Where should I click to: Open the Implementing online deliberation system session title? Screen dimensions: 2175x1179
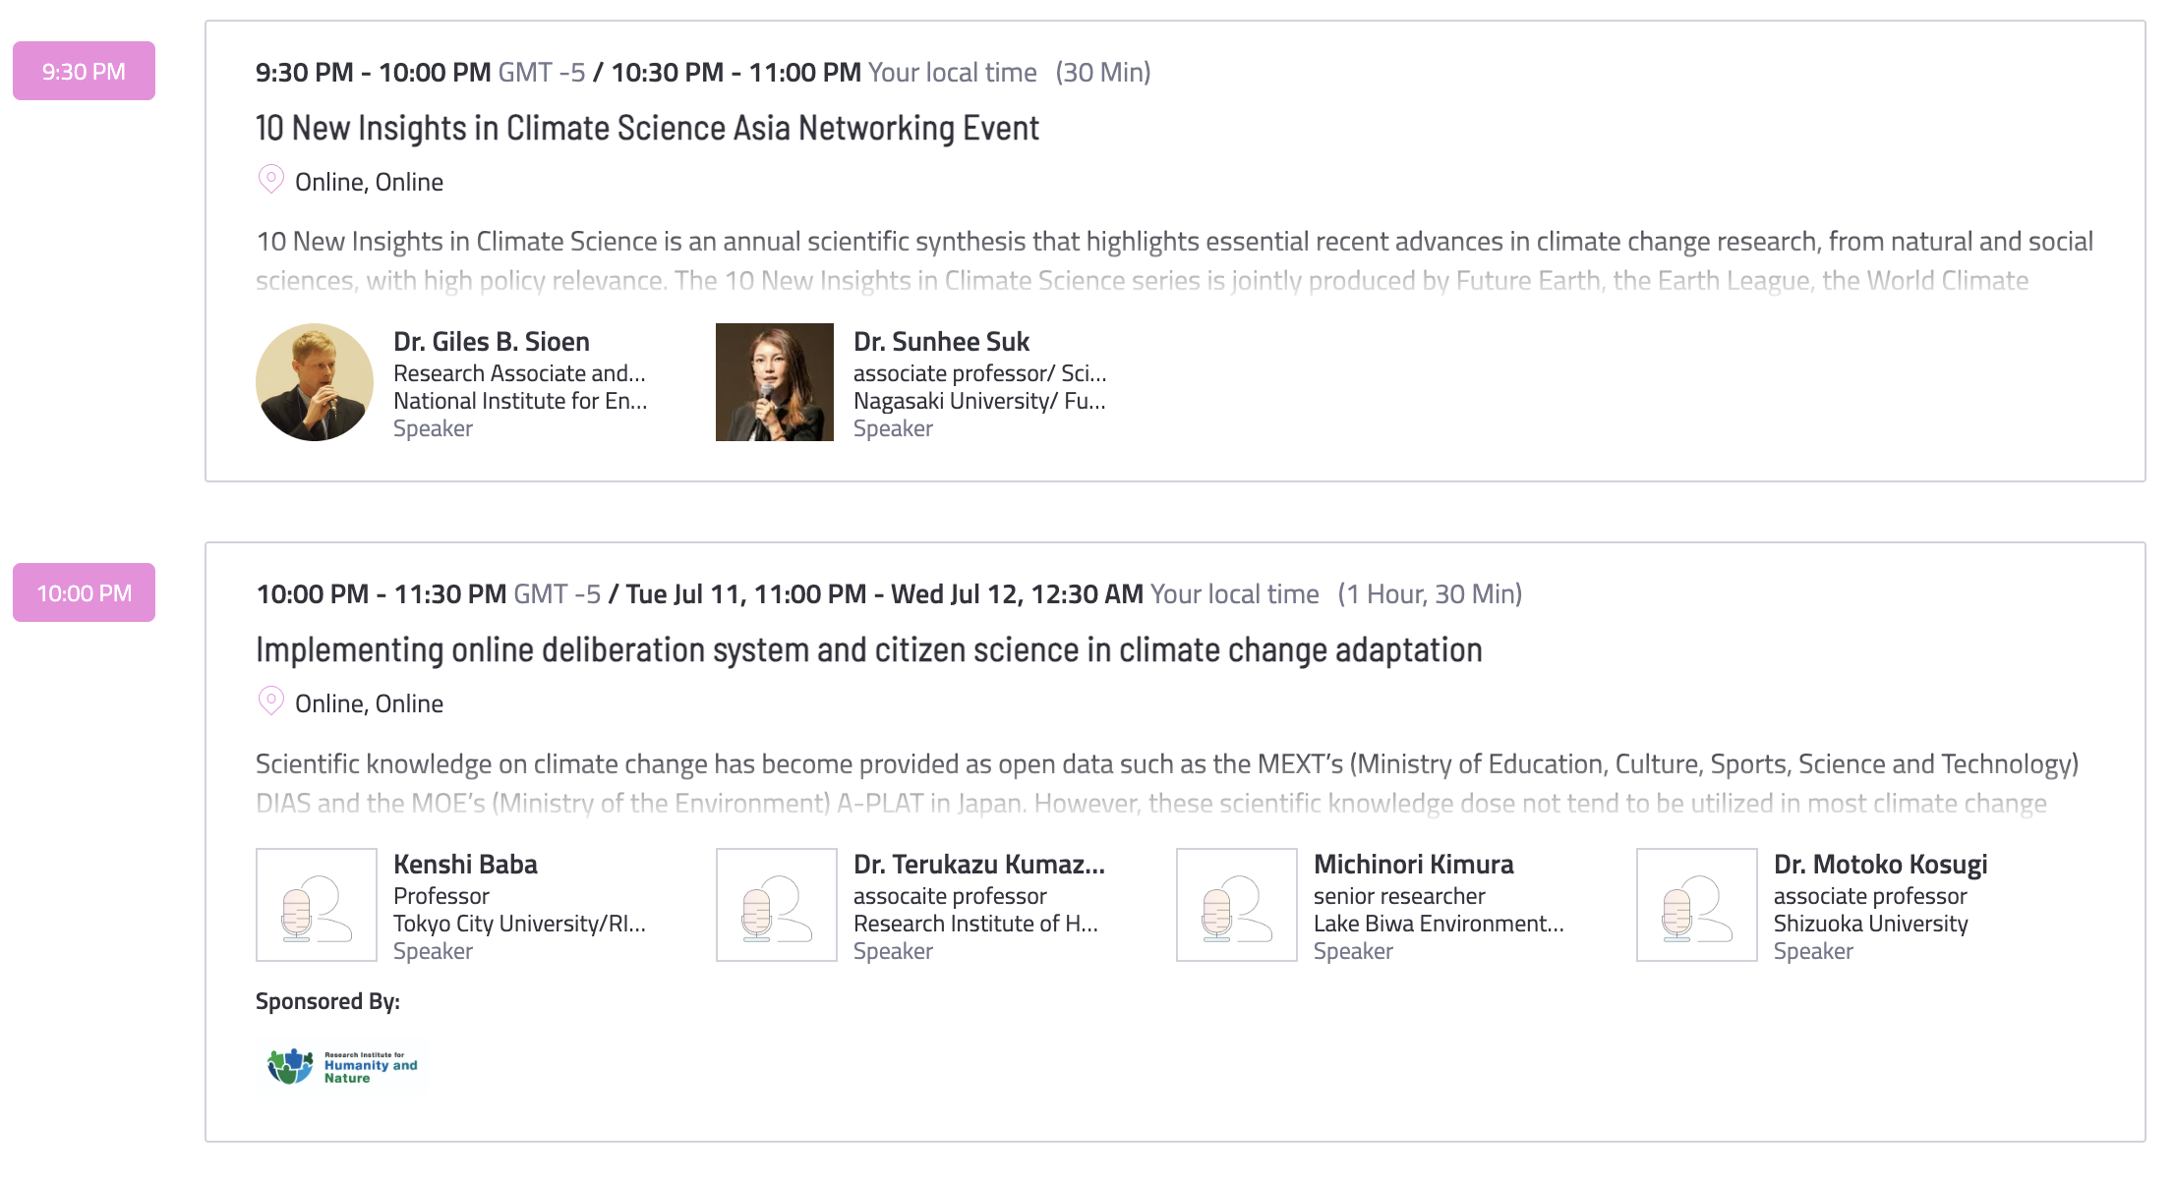(x=869, y=650)
